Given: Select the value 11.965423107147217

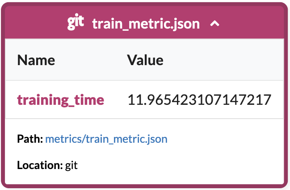Looking at the screenshot, I should 199,99.
